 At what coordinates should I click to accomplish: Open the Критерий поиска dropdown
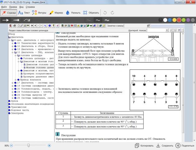tap(167, 30)
